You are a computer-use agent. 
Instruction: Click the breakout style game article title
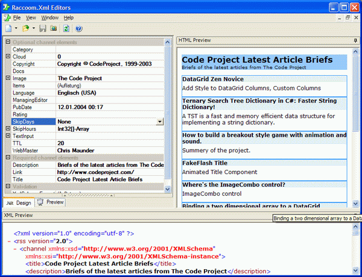pos(264,138)
